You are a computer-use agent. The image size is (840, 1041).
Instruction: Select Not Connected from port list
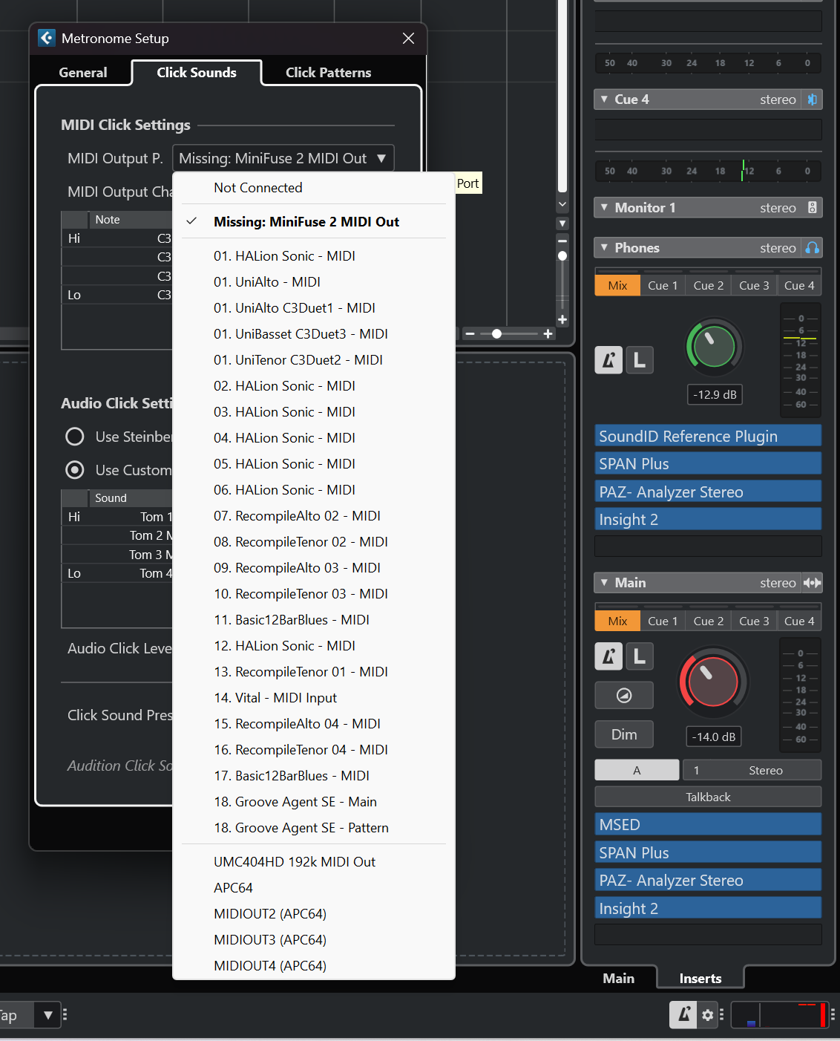click(x=258, y=188)
